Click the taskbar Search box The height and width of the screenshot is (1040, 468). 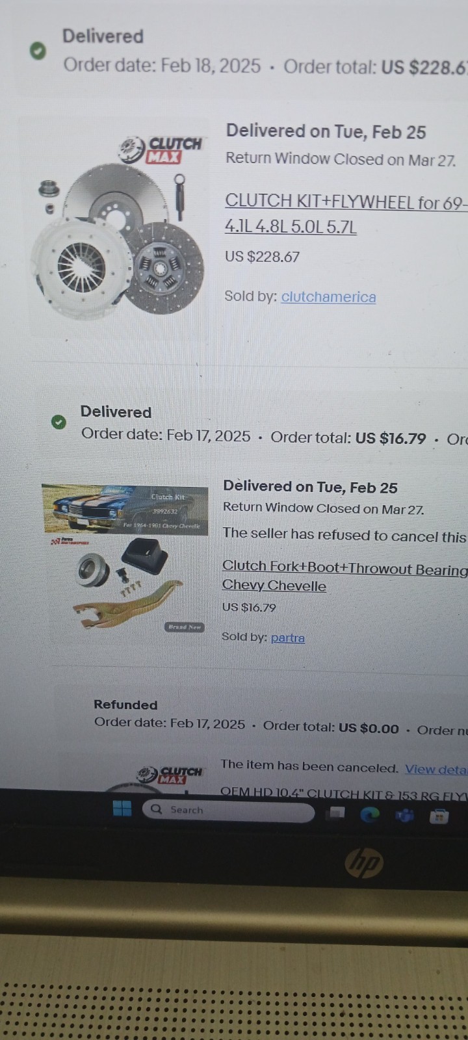[x=227, y=811]
